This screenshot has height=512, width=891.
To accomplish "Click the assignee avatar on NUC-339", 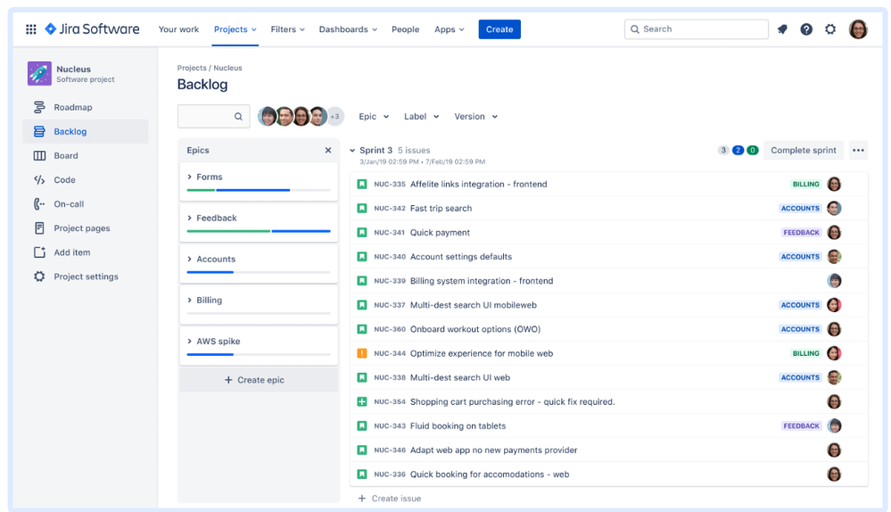I will coord(834,281).
